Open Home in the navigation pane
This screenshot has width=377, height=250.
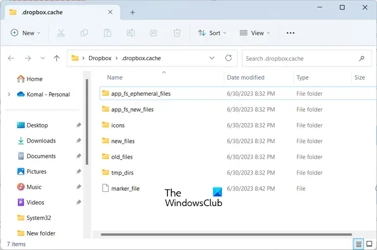(30, 79)
